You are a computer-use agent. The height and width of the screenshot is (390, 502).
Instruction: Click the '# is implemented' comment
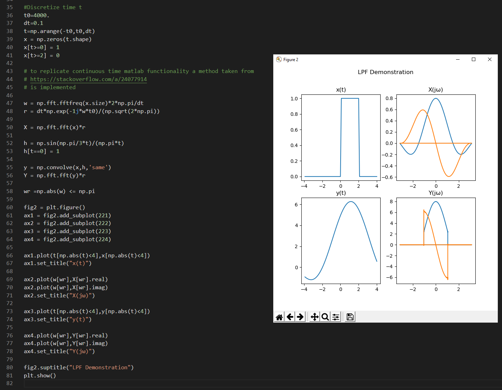tap(49, 87)
